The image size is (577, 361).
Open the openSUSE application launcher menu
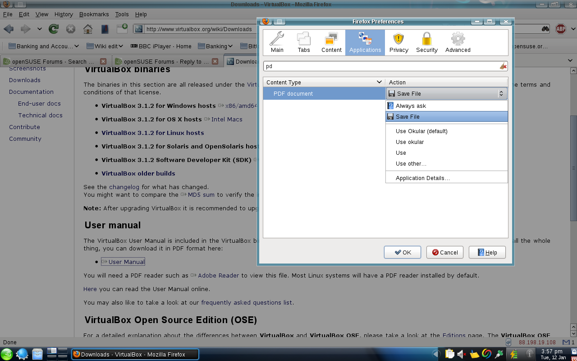click(x=7, y=354)
